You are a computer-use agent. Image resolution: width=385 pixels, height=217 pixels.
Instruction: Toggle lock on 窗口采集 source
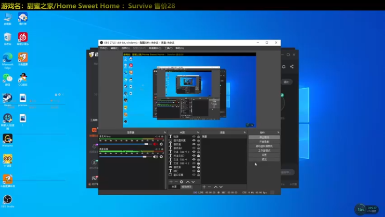(198, 175)
